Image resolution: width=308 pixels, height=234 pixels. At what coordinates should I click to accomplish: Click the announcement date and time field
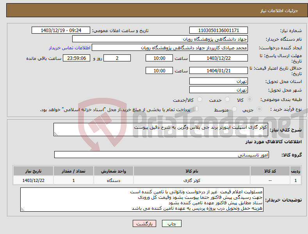click(x=61, y=31)
